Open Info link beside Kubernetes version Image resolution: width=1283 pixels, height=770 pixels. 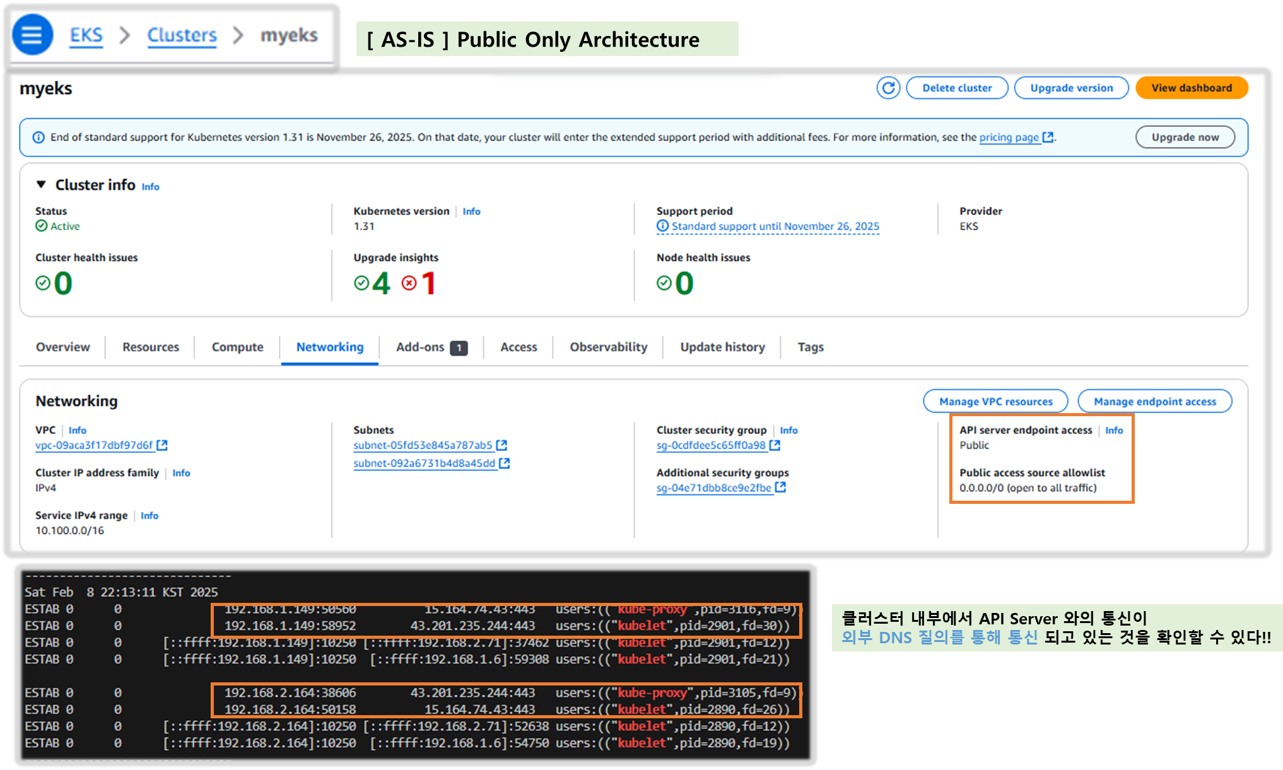(x=471, y=211)
